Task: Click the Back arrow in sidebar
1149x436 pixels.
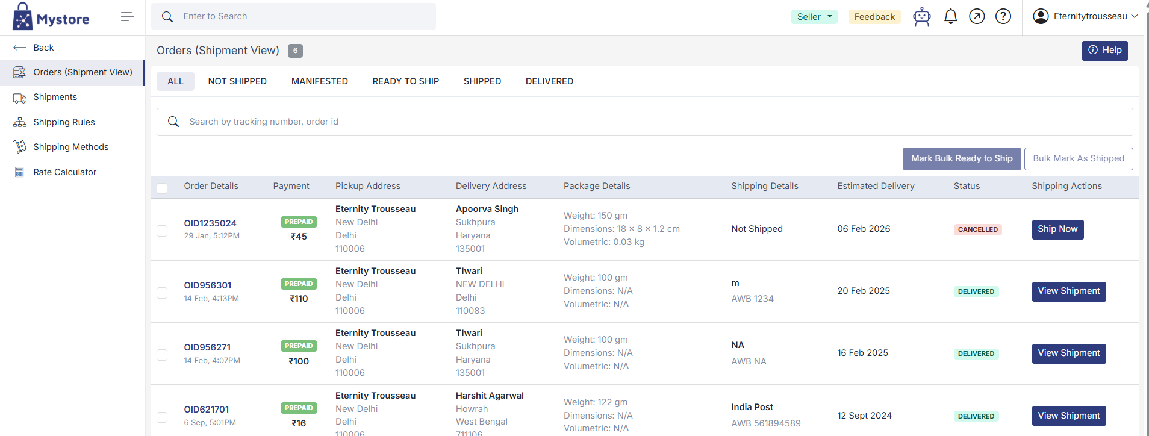Action: click(x=20, y=48)
